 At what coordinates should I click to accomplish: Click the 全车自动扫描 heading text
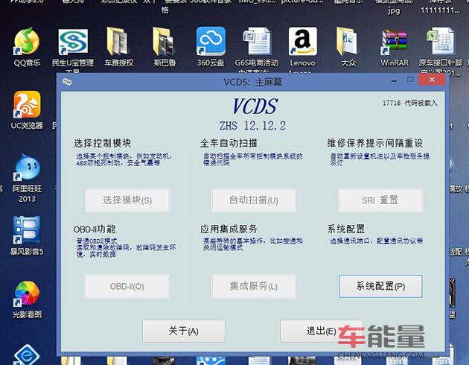(229, 143)
